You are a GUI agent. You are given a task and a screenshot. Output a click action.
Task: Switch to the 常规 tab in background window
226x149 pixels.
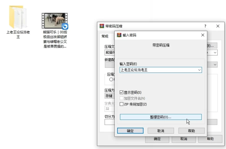pyautogui.click(x=105, y=36)
